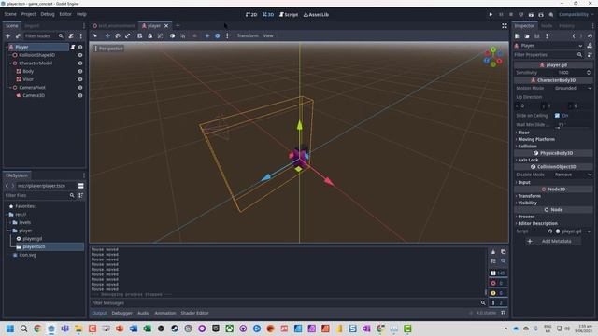The height and width of the screenshot is (336, 598).
Task: Click the Filter Messages input field
Action: point(289,303)
